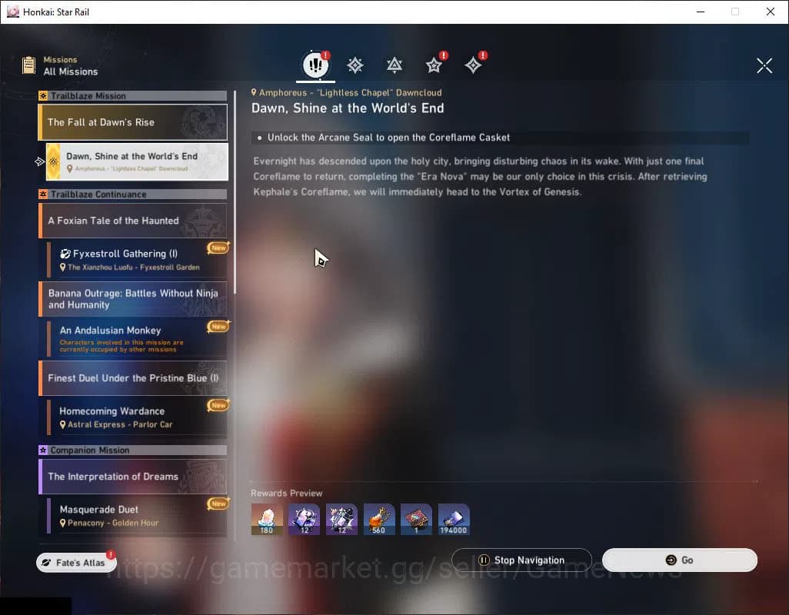Click the Trailblaze Mission header star icon

point(43,95)
